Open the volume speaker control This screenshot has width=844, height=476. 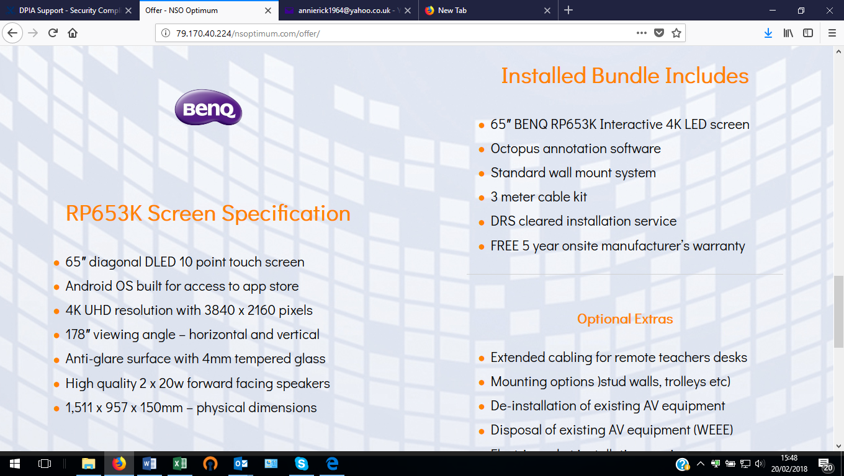click(760, 464)
